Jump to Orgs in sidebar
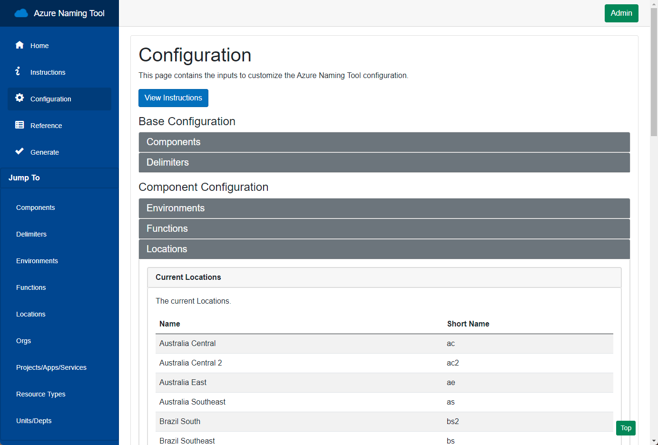Viewport: 658px width, 445px height. click(24, 341)
